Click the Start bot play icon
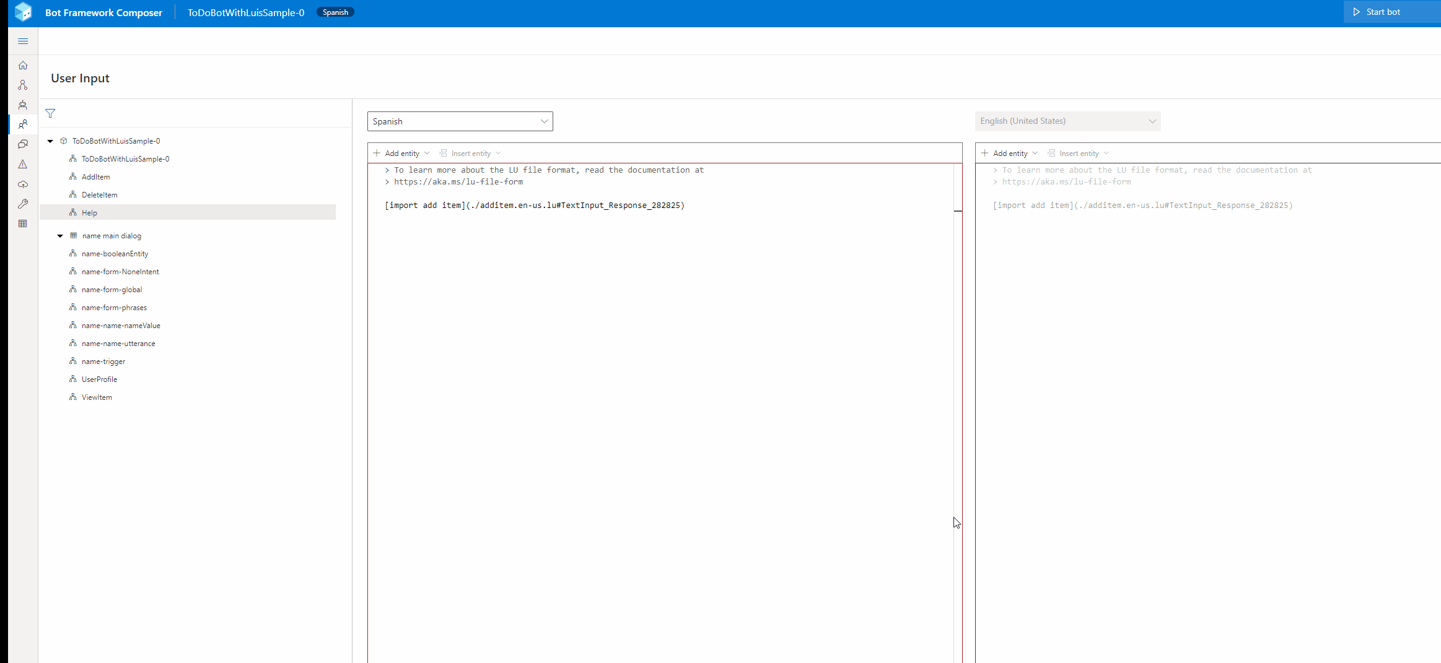The height and width of the screenshot is (663, 1441). [1356, 12]
